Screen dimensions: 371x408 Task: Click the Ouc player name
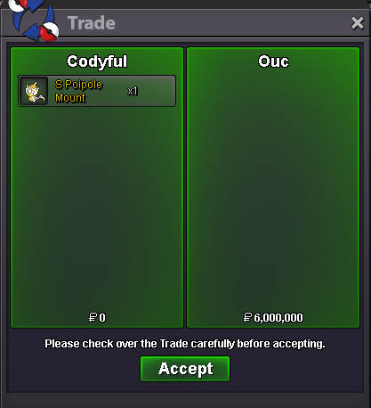pos(273,61)
